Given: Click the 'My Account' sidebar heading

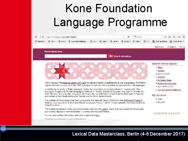Looking at the screenshot, I should point(159,95).
